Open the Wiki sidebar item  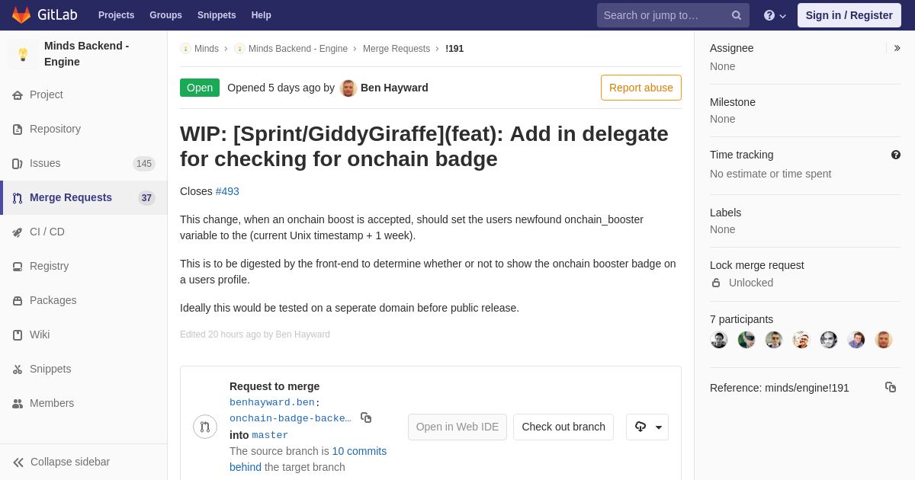tap(84, 334)
